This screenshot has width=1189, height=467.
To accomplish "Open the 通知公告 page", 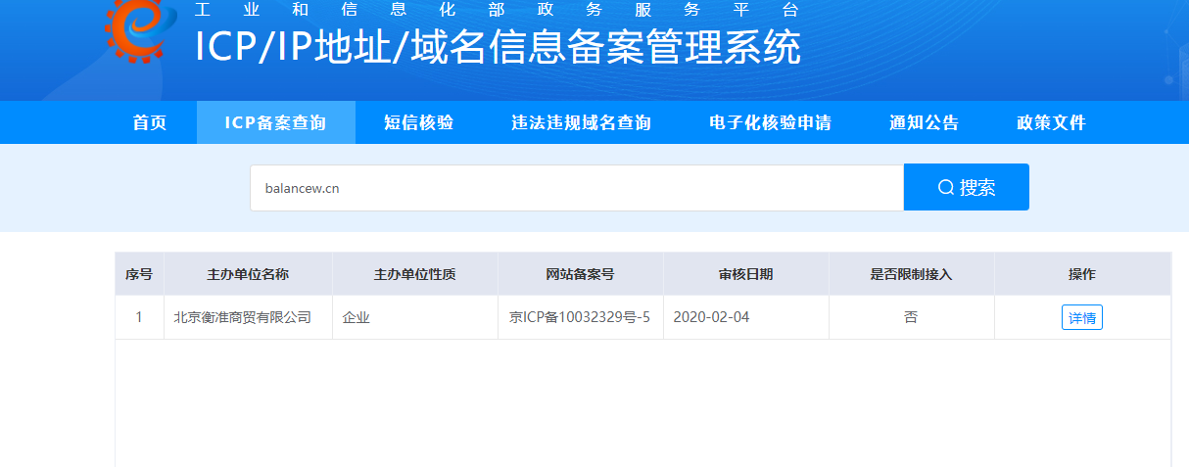I will (924, 123).
